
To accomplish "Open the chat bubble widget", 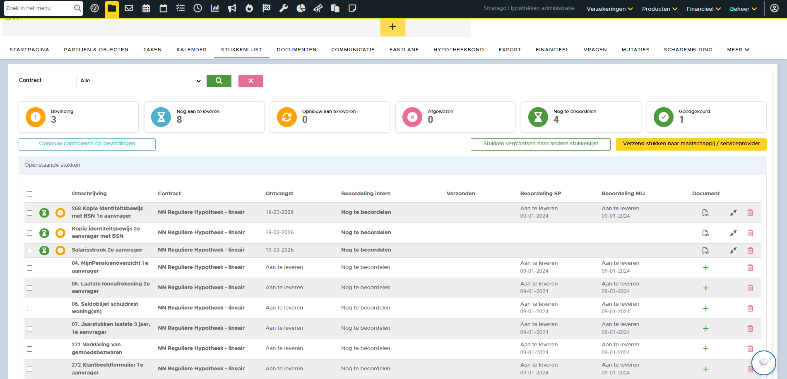I will click(x=763, y=362).
